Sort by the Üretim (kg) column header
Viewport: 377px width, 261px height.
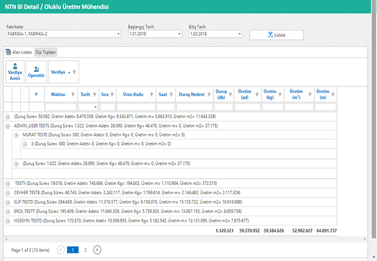(x=269, y=94)
